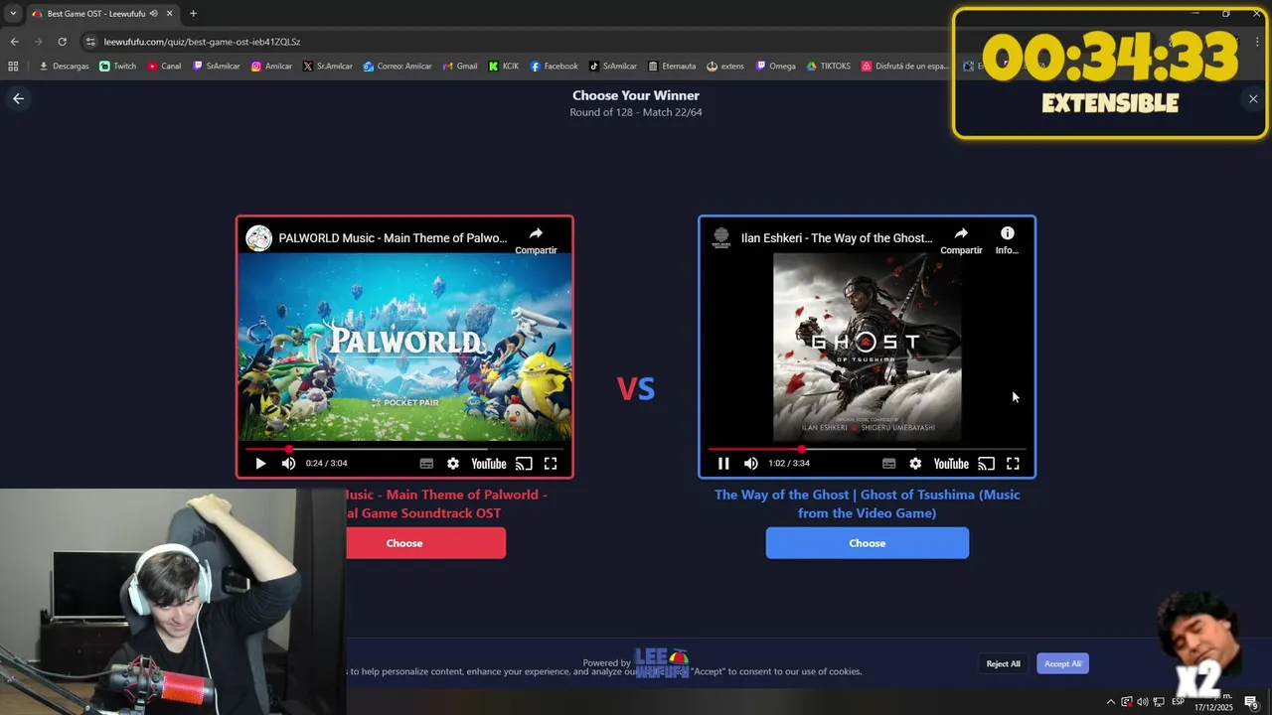
Task: Open the browser apps grid
Action: 13,67
